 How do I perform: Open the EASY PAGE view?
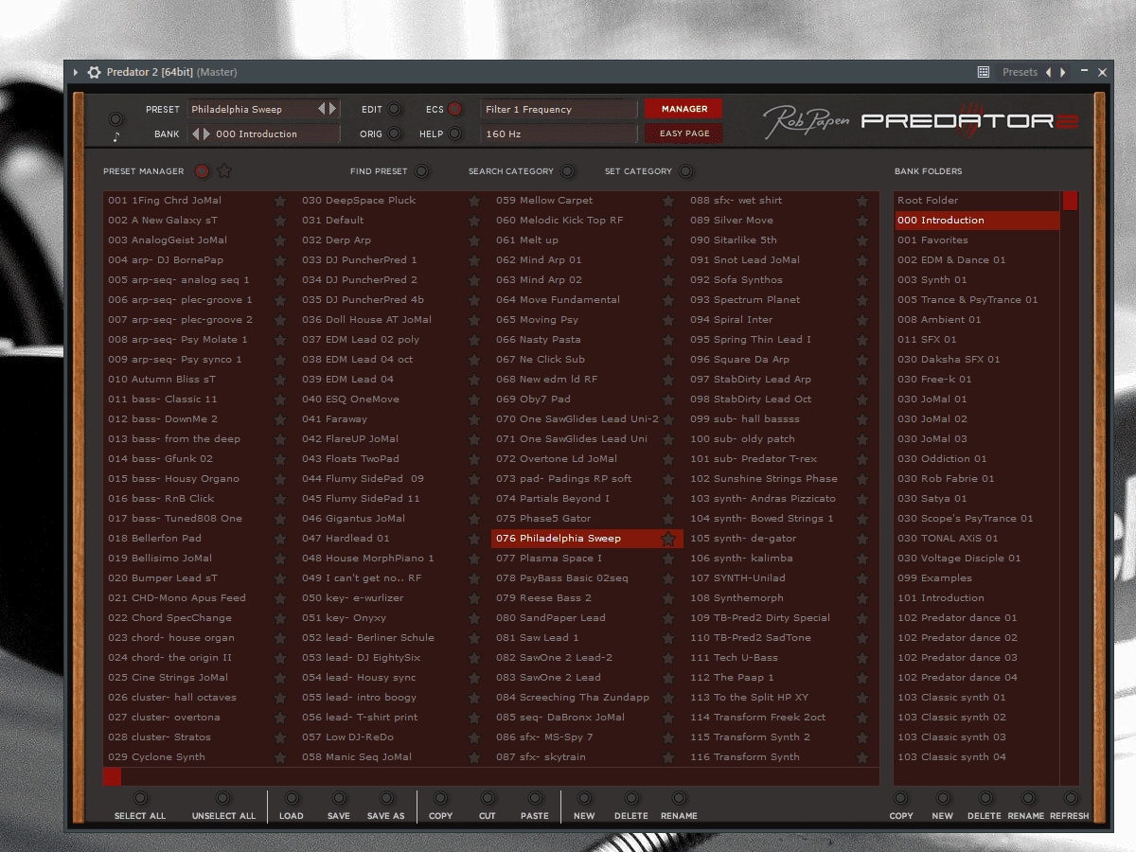click(x=683, y=133)
